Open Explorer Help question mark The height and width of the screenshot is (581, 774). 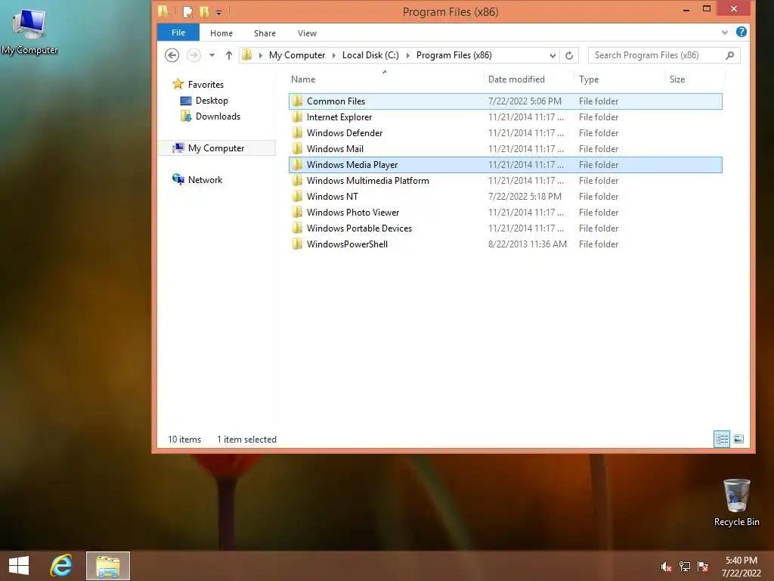tap(741, 32)
